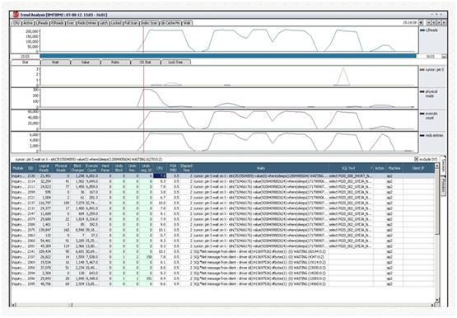
Task: Click the 15:03 start time field
Action: pyautogui.click(x=25, y=56)
